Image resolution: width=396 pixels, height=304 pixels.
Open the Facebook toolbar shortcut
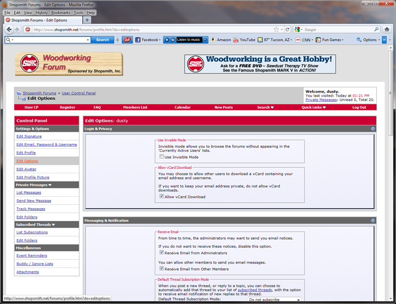148,40
